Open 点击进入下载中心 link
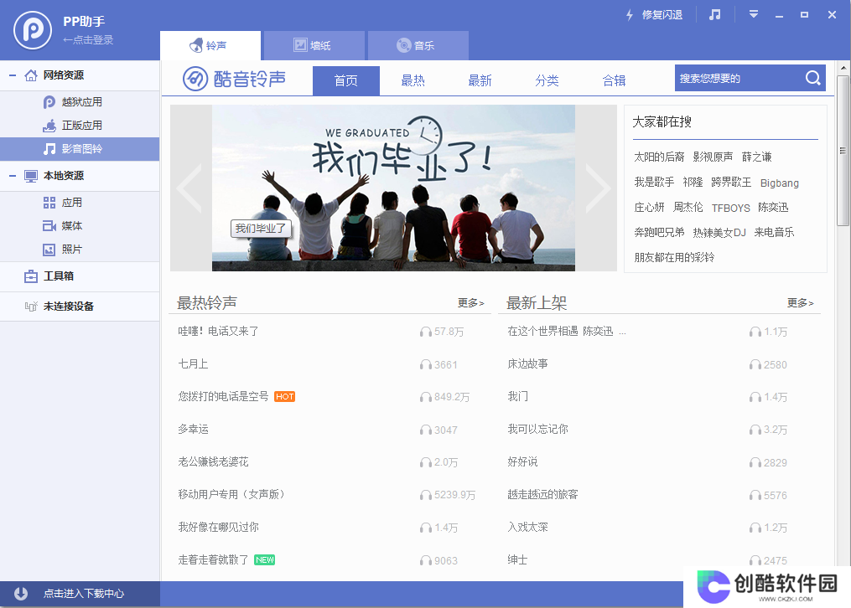This screenshot has width=851, height=608. coord(84,594)
